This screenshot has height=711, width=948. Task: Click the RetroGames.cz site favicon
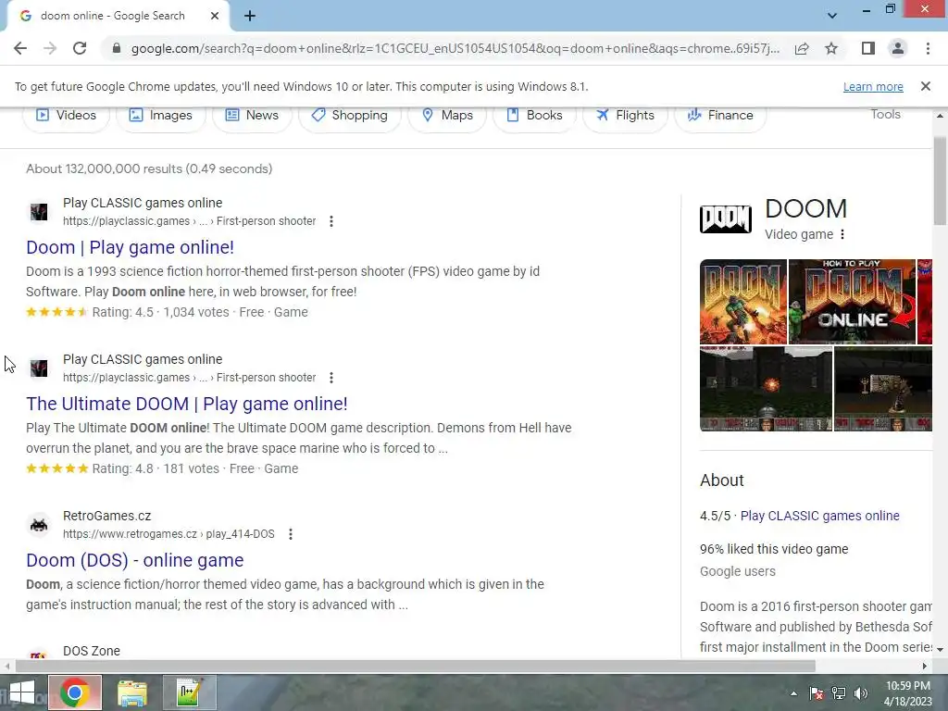click(x=39, y=525)
